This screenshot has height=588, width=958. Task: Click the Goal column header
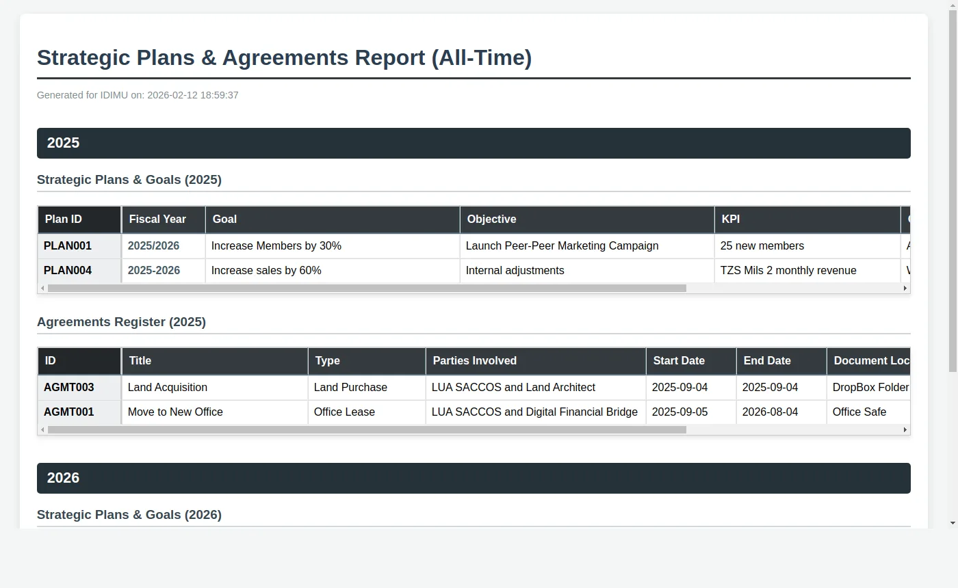[x=333, y=219]
